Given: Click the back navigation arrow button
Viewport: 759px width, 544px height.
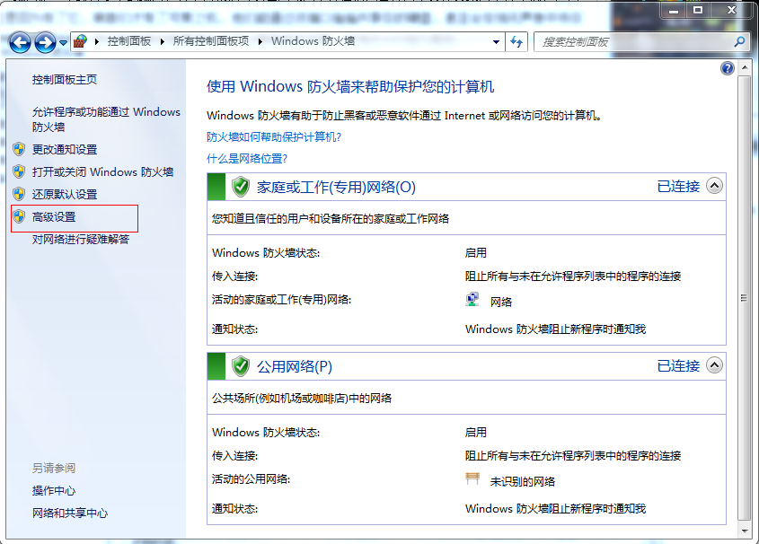Looking at the screenshot, I should tap(20, 41).
